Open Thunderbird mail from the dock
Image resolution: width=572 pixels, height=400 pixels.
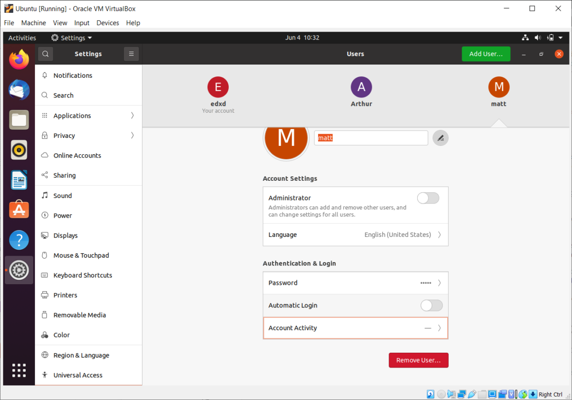[x=19, y=90]
